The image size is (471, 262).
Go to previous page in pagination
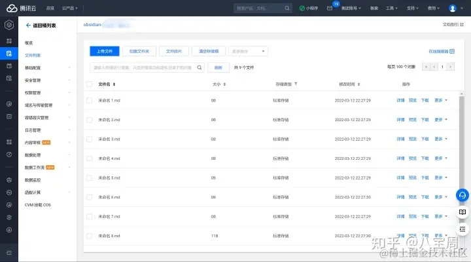[x=434, y=67]
